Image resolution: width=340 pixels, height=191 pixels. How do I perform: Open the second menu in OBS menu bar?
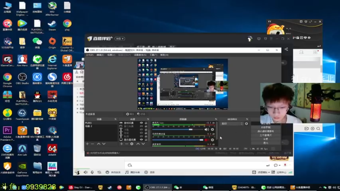pyautogui.click(x=100, y=55)
